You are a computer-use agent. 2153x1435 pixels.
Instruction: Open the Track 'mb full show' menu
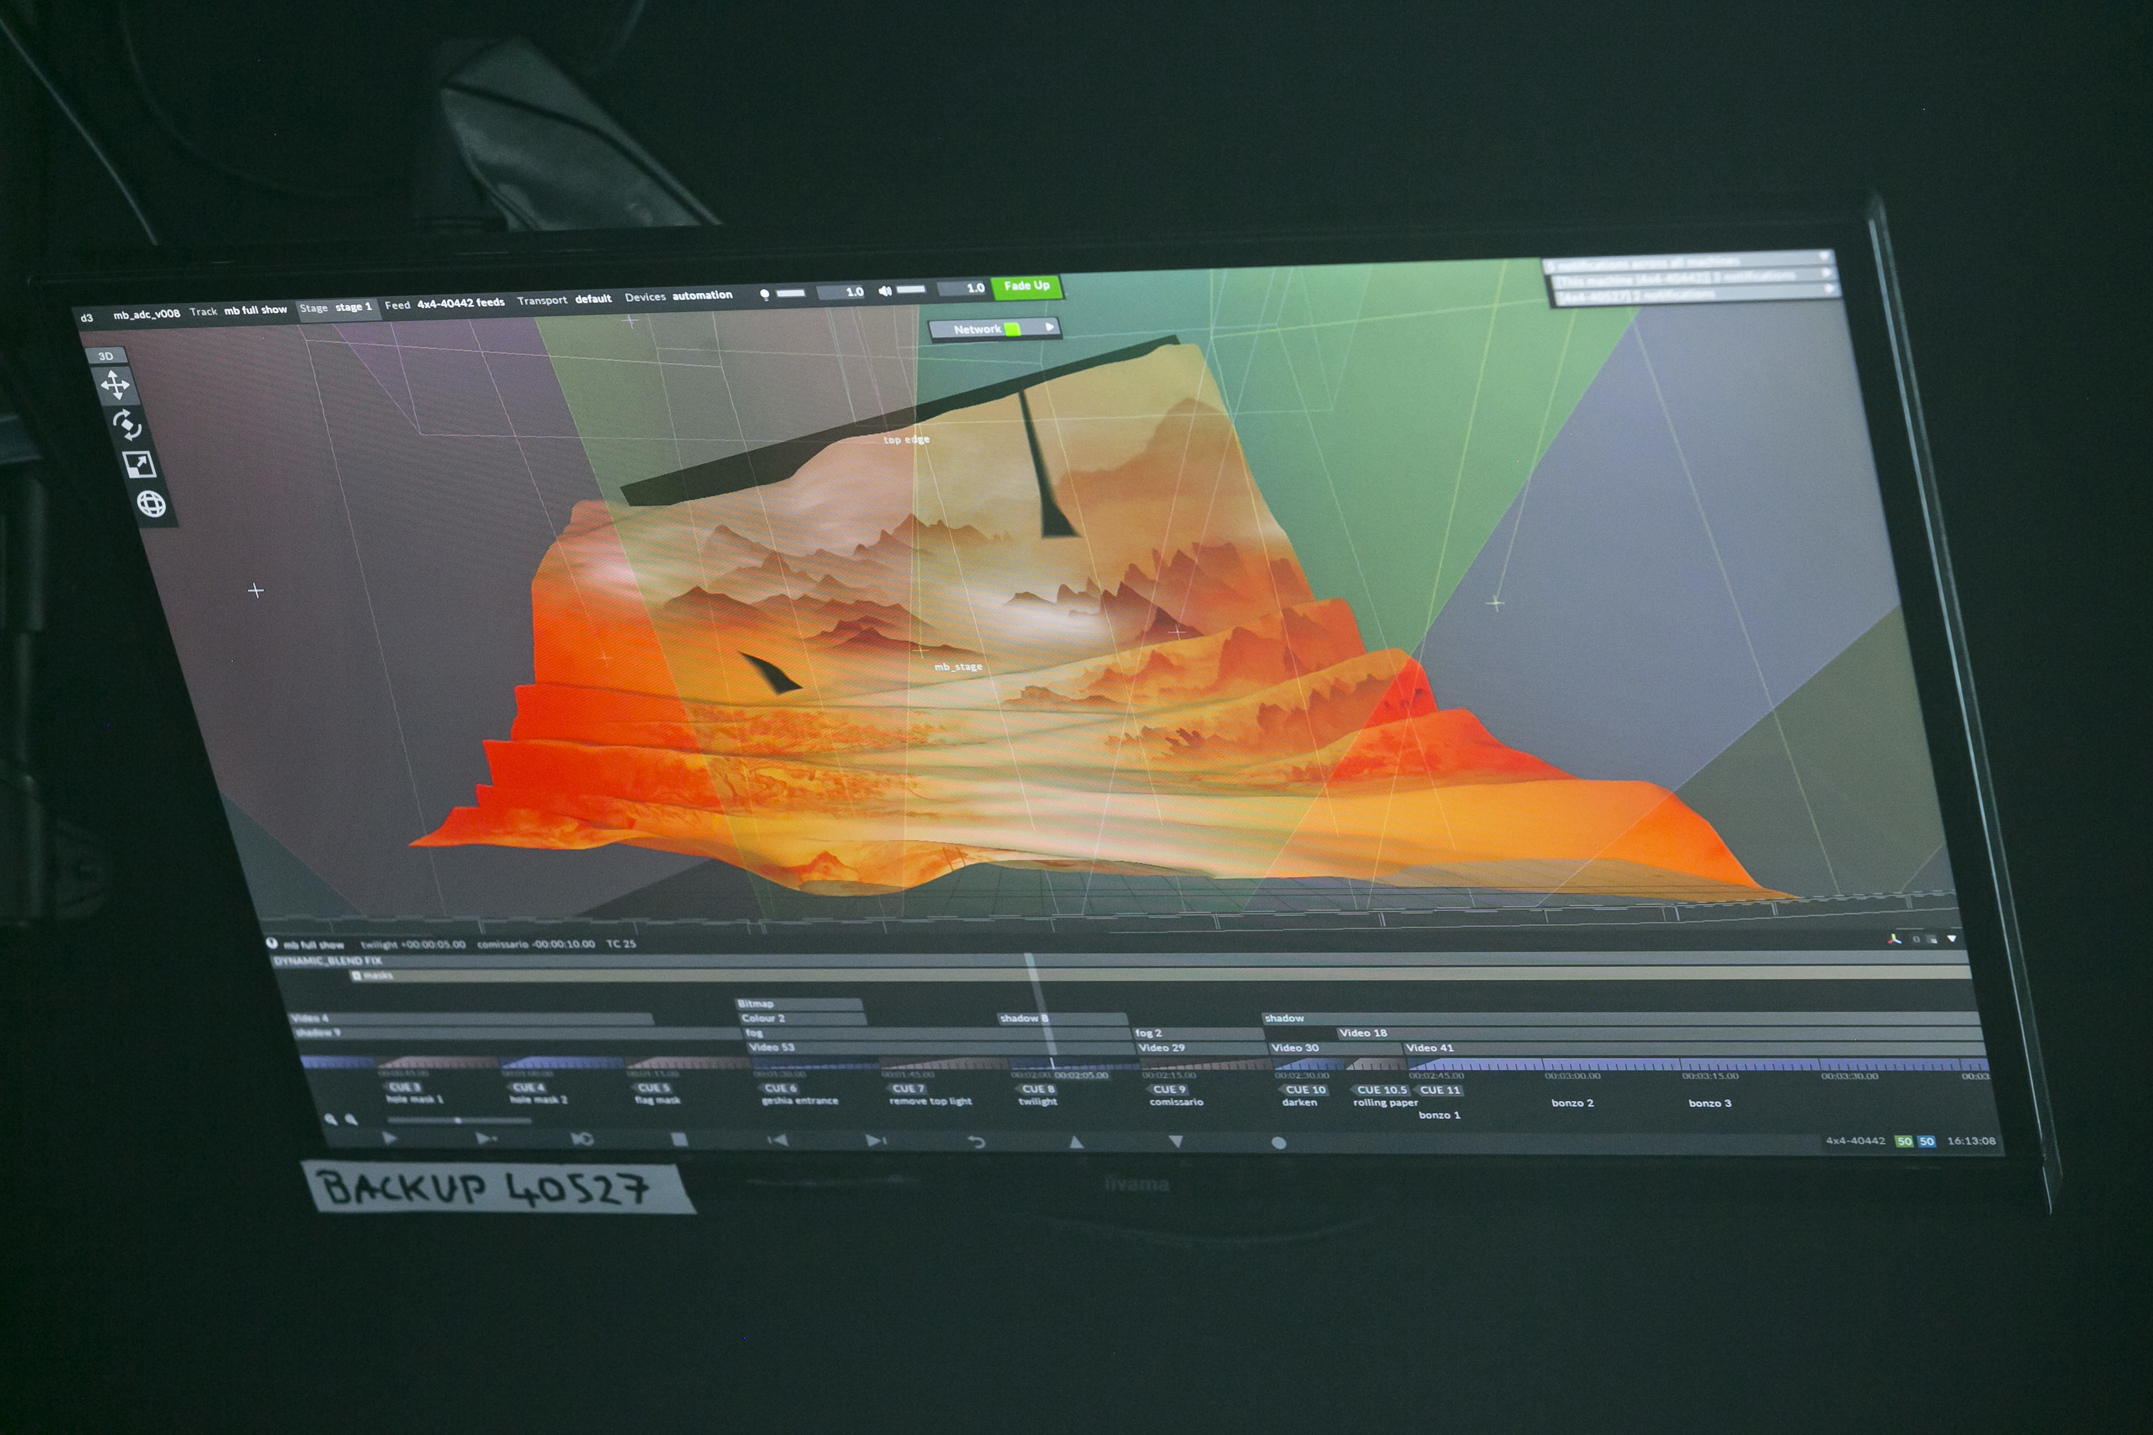click(238, 311)
